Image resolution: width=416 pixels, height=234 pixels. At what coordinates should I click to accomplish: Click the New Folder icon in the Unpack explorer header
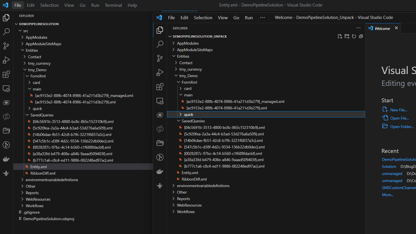point(347,36)
